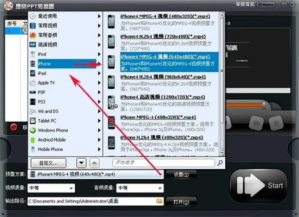The height and width of the screenshot is (217, 299).
Task: Select Tablet PC category
Action: point(65,121)
